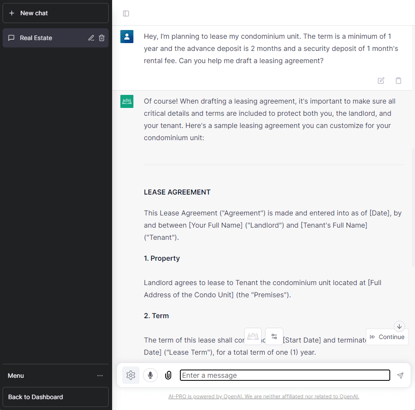Expand the Menu three-dots options
Viewport: 415px width, 410px height.
[x=100, y=376]
